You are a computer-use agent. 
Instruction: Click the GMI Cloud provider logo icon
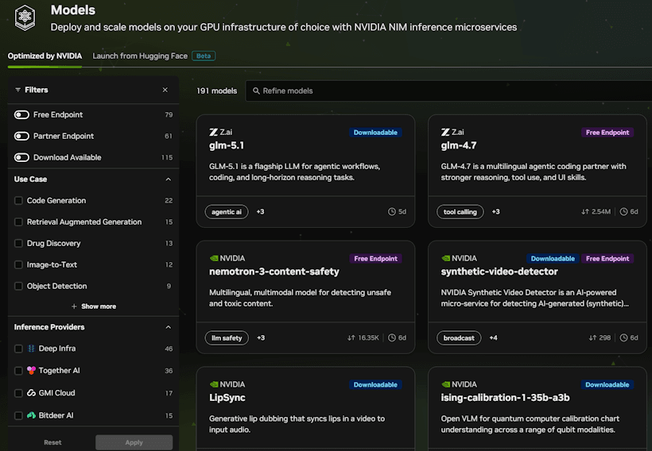(31, 393)
